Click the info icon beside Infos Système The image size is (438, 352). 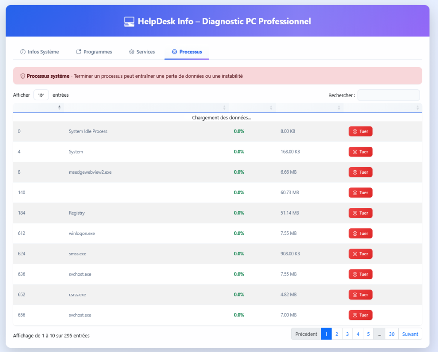[23, 52]
